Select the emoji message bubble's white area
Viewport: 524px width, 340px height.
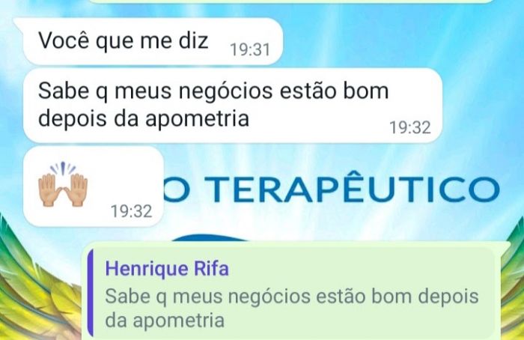(94, 186)
